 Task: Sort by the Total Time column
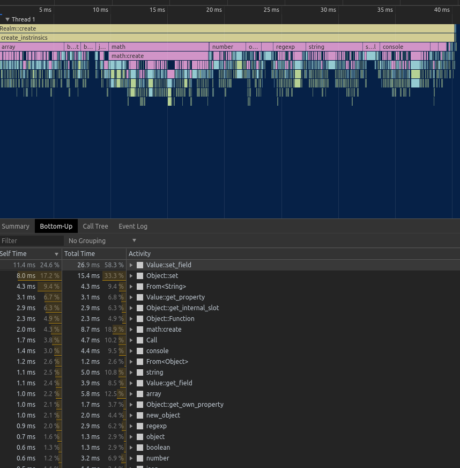tap(80, 254)
